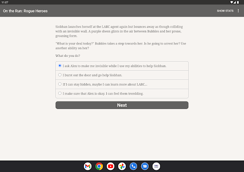244x172 pixels.
Task: Open the app drawer grid icon
Action: [x=156, y=166]
